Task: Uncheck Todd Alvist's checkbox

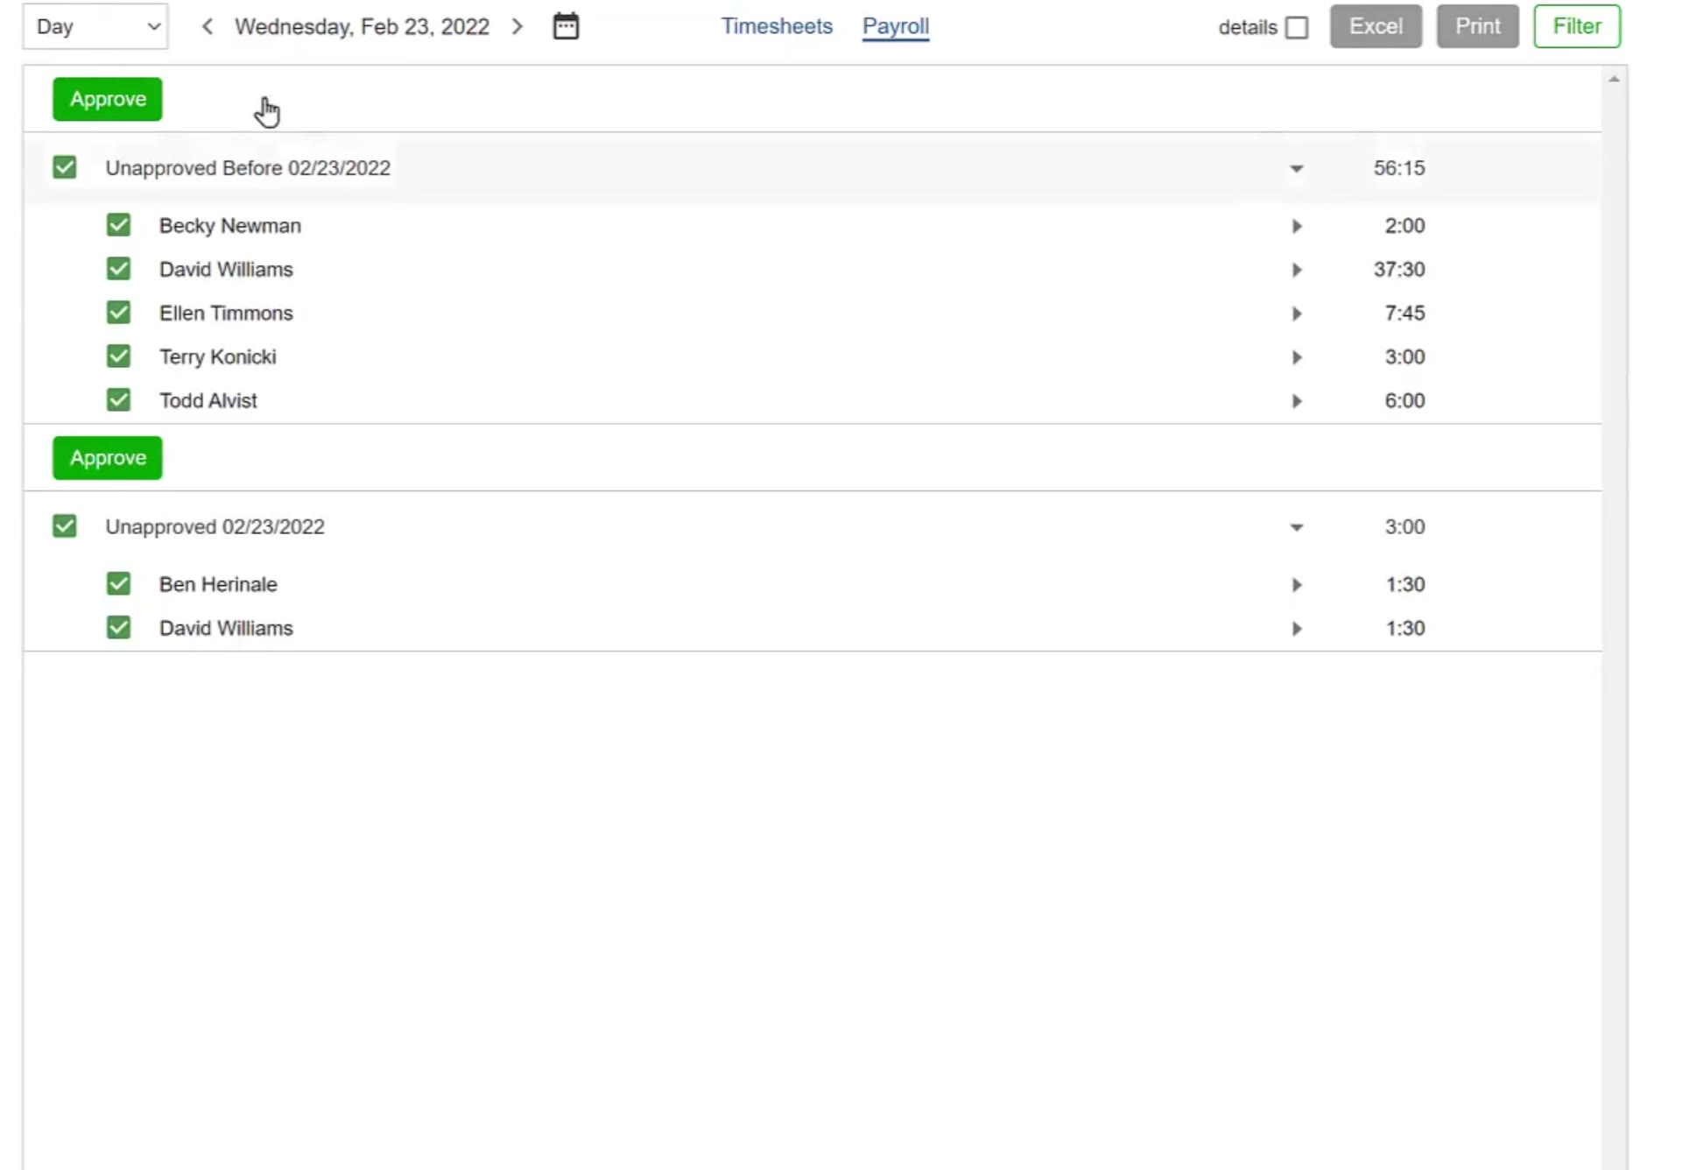Action: point(118,400)
